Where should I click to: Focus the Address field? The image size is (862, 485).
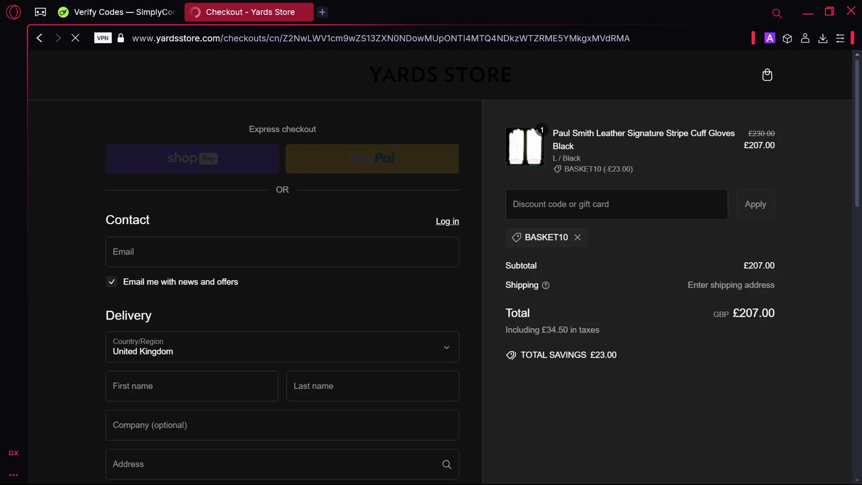click(282, 464)
